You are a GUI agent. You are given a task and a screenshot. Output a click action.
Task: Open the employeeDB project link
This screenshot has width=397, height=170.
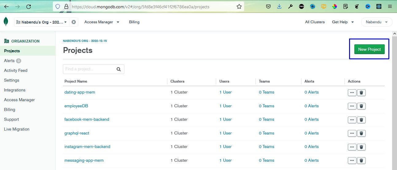click(76, 106)
